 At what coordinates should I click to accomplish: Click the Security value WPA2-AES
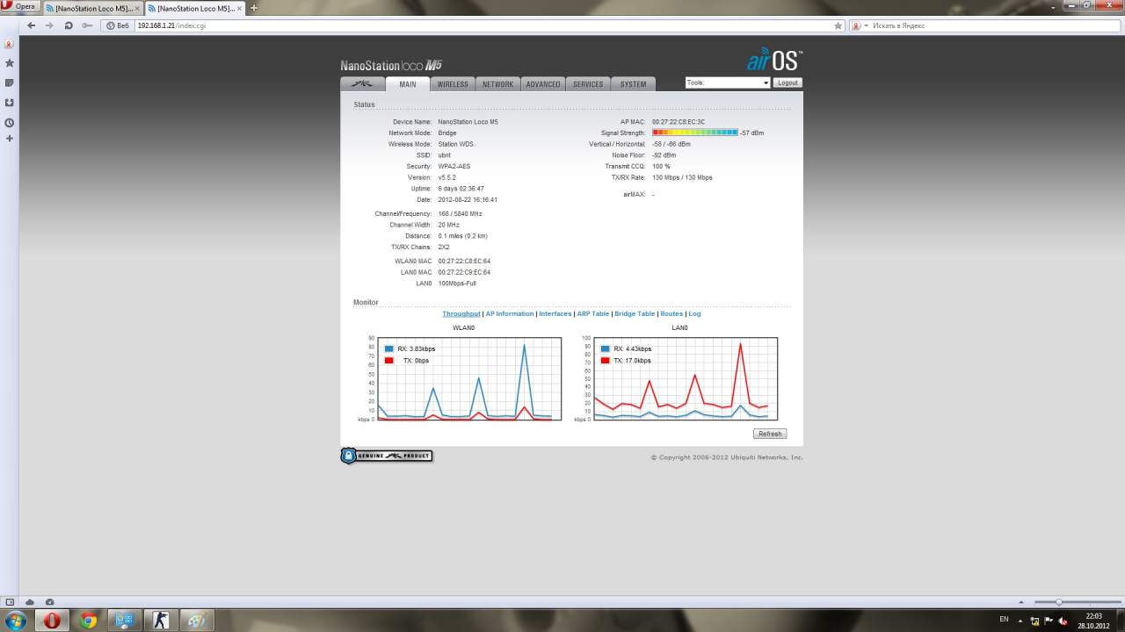click(x=454, y=166)
